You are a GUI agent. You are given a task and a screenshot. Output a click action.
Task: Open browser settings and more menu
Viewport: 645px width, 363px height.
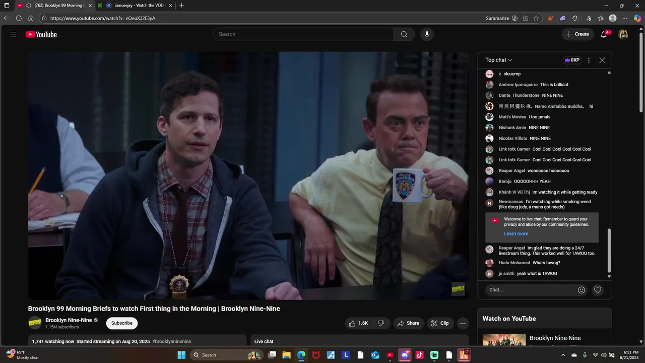point(625,18)
